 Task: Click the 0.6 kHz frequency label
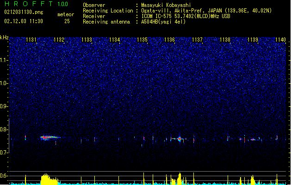coord(4,176)
